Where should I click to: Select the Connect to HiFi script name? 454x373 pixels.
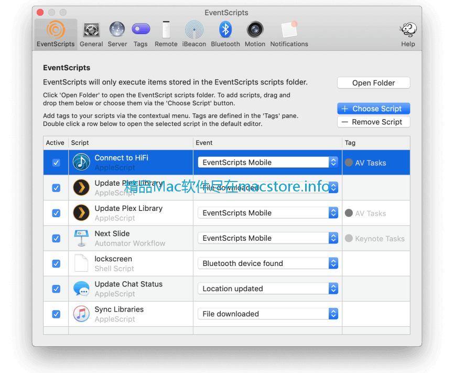point(121,158)
